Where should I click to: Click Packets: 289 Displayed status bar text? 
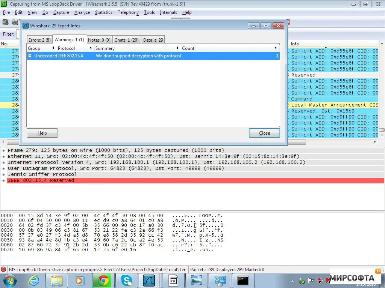(227, 270)
